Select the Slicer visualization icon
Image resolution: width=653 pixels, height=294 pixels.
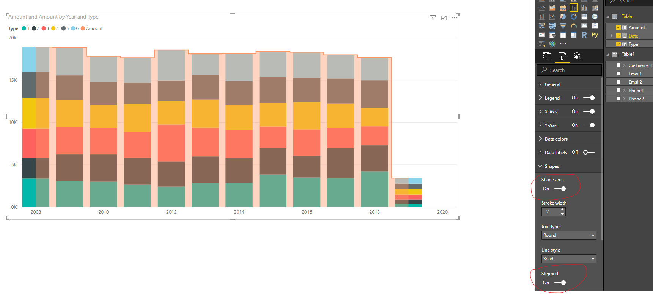(552, 35)
